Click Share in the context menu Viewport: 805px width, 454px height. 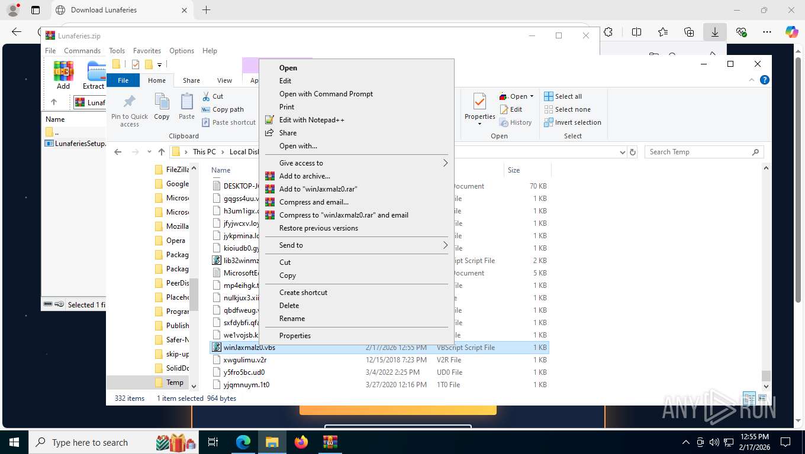tap(288, 133)
